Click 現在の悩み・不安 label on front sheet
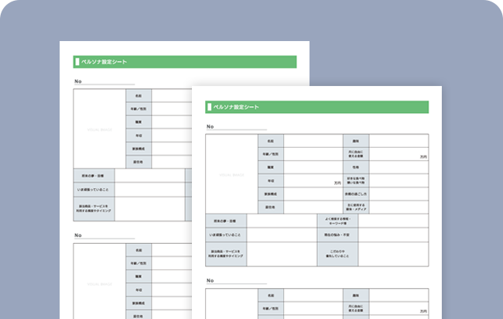503x319 pixels. 338,235
